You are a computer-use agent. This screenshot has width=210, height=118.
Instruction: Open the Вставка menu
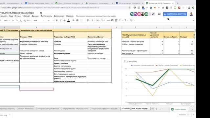pyautogui.click(x=18, y=16)
